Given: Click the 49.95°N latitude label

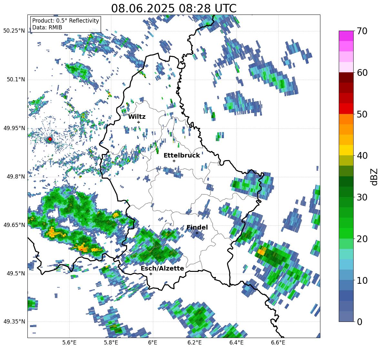Looking at the screenshot, I should 14,128.
